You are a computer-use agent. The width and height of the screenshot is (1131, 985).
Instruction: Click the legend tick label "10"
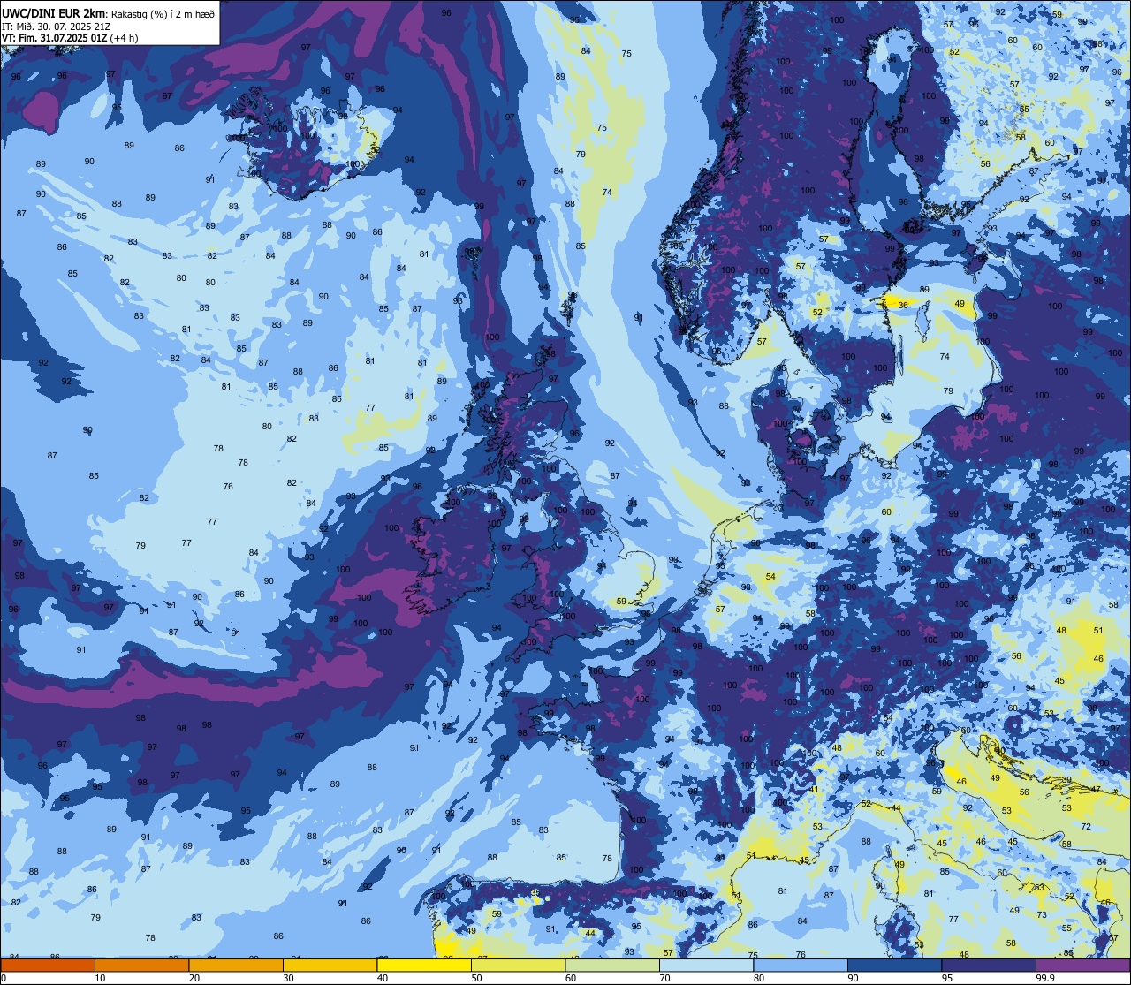(100, 978)
